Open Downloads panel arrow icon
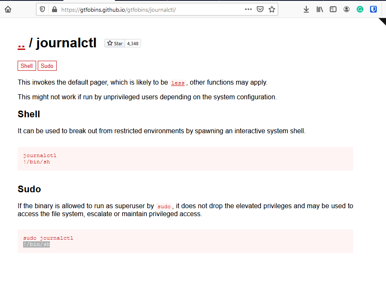Image resolution: width=386 pixels, height=284 pixels. (x=306, y=9)
